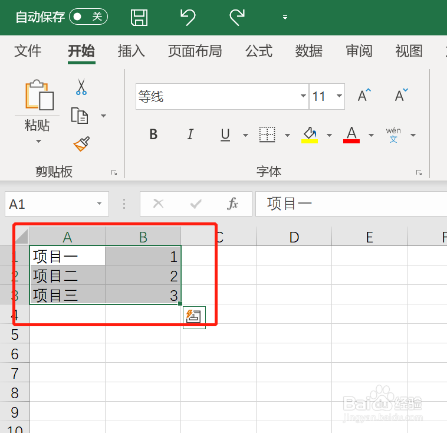
Task: Select column A header
Action: pyautogui.click(x=67, y=237)
